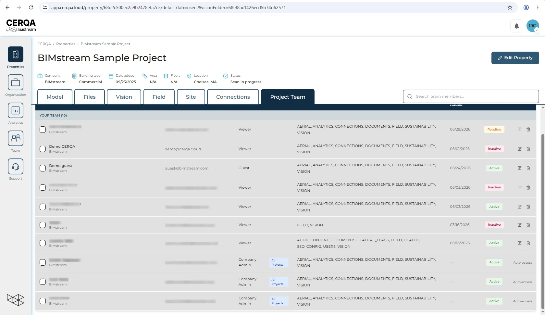Open the Organization sidebar icon

16,82
